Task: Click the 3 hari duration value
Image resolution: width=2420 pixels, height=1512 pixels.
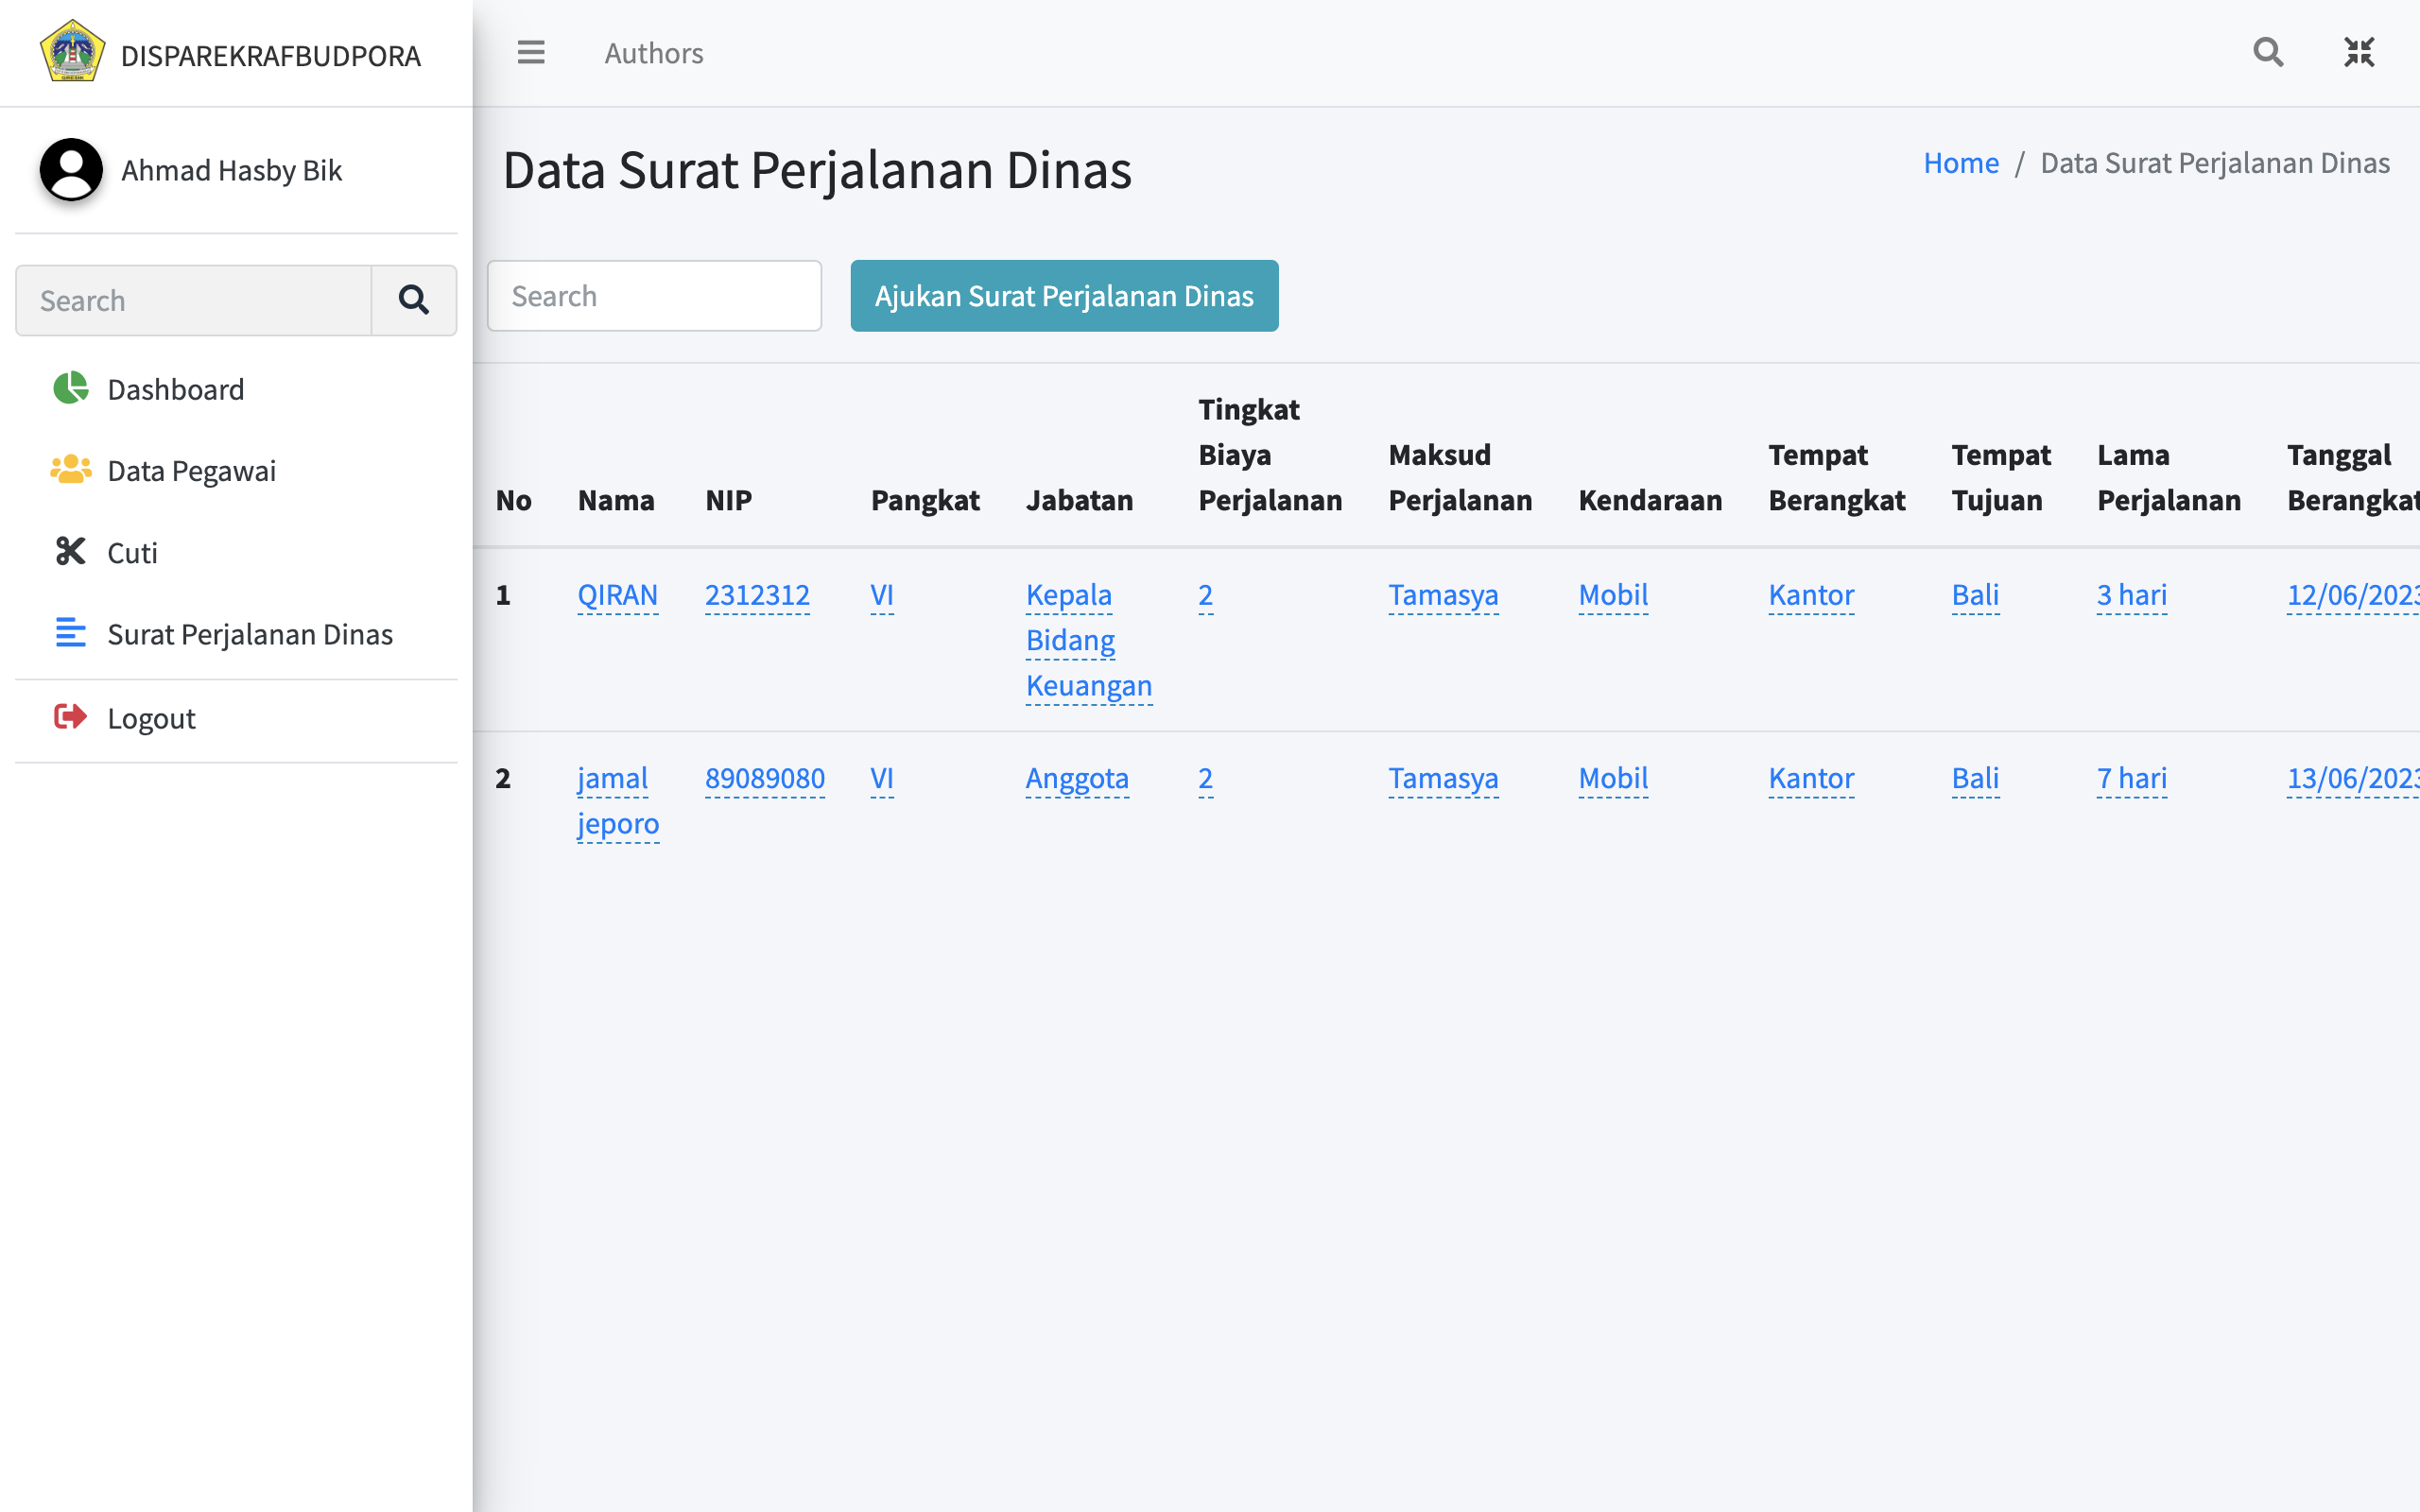Action: 2132,595
